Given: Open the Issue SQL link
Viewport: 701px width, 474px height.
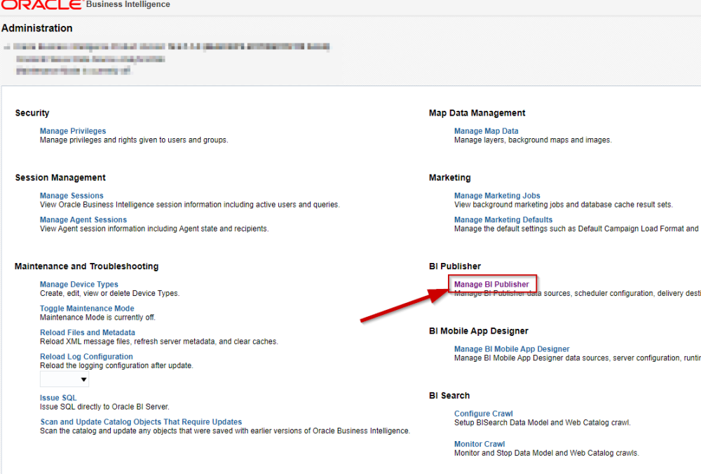Looking at the screenshot, I should [x=58, y=398].
